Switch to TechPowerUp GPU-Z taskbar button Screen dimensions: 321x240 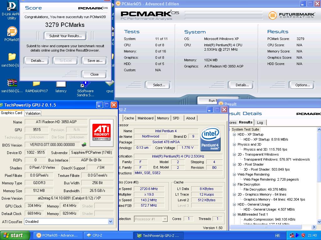(158, 235)
